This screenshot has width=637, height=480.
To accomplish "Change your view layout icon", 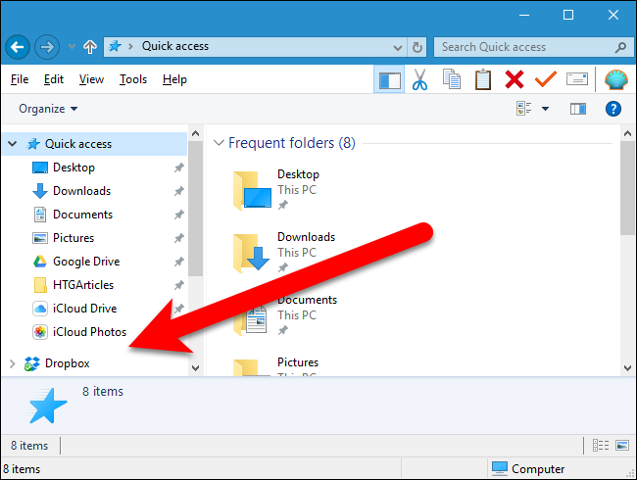I will (x=524, y=109).
